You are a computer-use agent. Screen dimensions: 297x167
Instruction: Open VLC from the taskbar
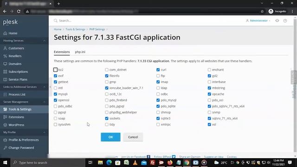(x=135, y=162)
